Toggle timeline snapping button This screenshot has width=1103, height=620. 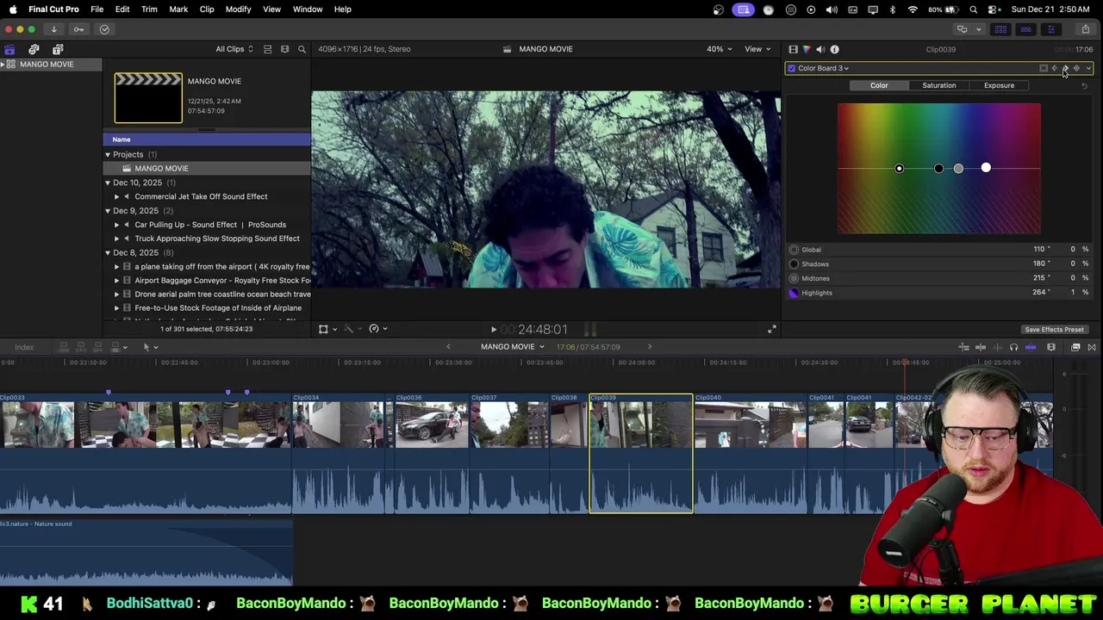pyautogui.click(x=1031, y=347)
